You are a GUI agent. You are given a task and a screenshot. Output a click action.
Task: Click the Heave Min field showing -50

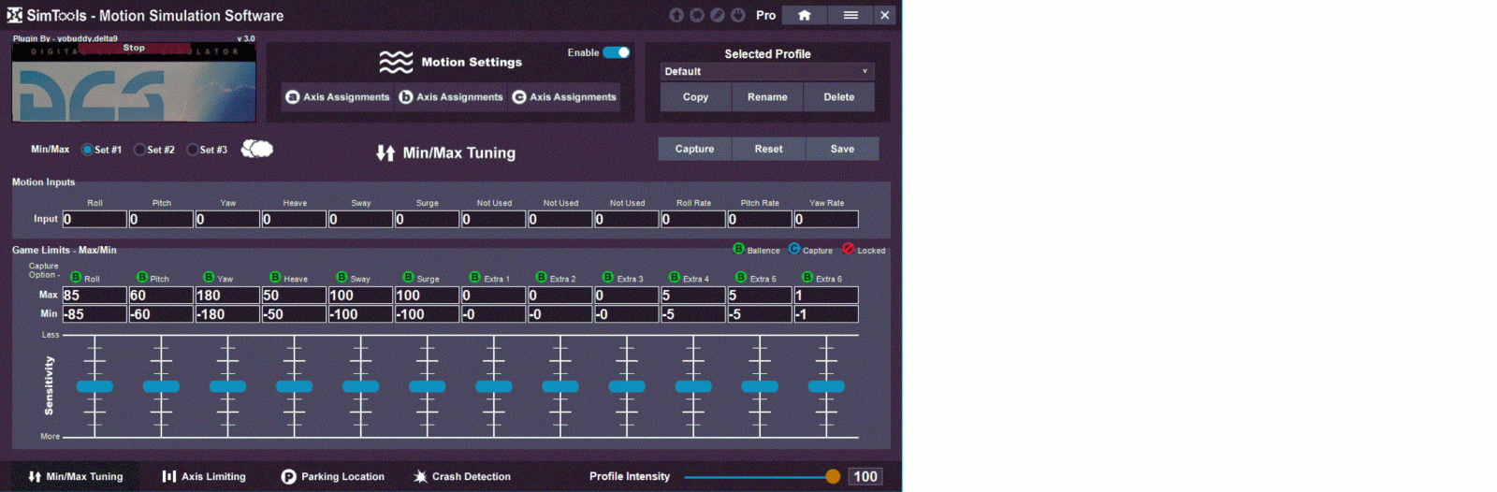pyautogui.click(x=294, y=314)
